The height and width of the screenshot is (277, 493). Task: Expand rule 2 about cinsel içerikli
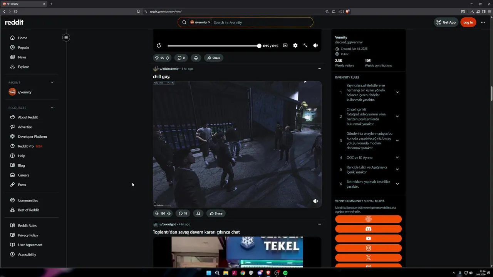click(397, 117)
